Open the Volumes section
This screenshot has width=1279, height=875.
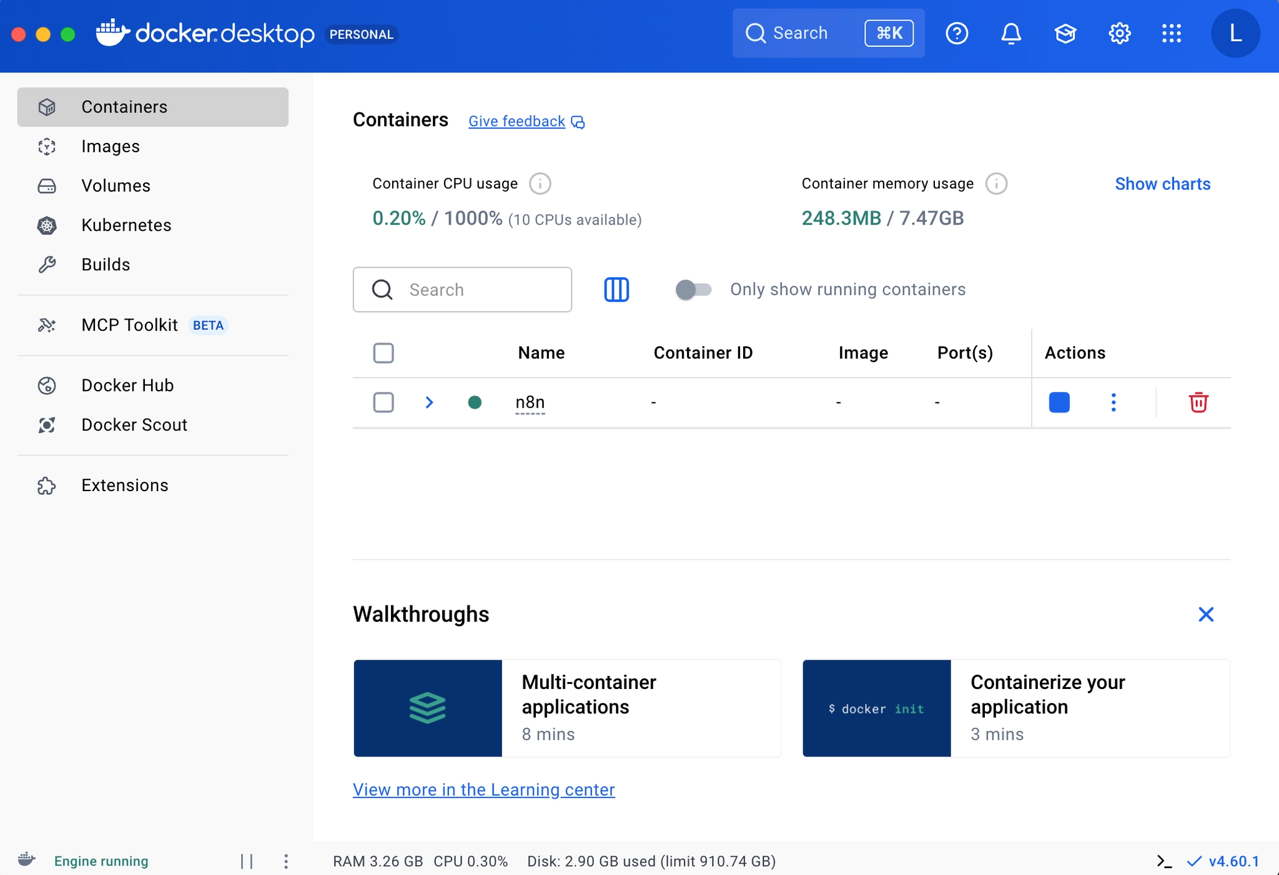pyautogui.click(x=116, y=185)
